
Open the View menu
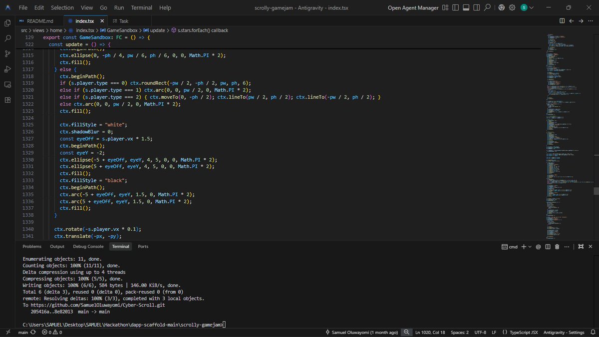pyautogui.click(x=87, y=7)
